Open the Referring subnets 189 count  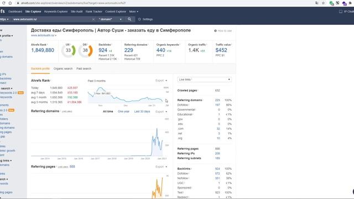(217, 158)
